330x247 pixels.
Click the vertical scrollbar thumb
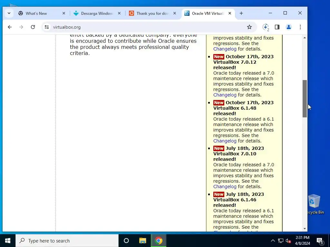305,99
